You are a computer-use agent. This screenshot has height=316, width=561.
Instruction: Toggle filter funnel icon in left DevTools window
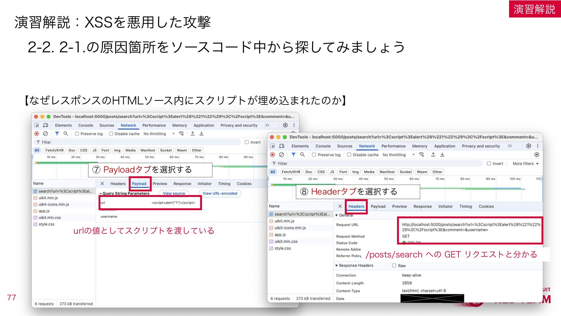tap(57, 134)
